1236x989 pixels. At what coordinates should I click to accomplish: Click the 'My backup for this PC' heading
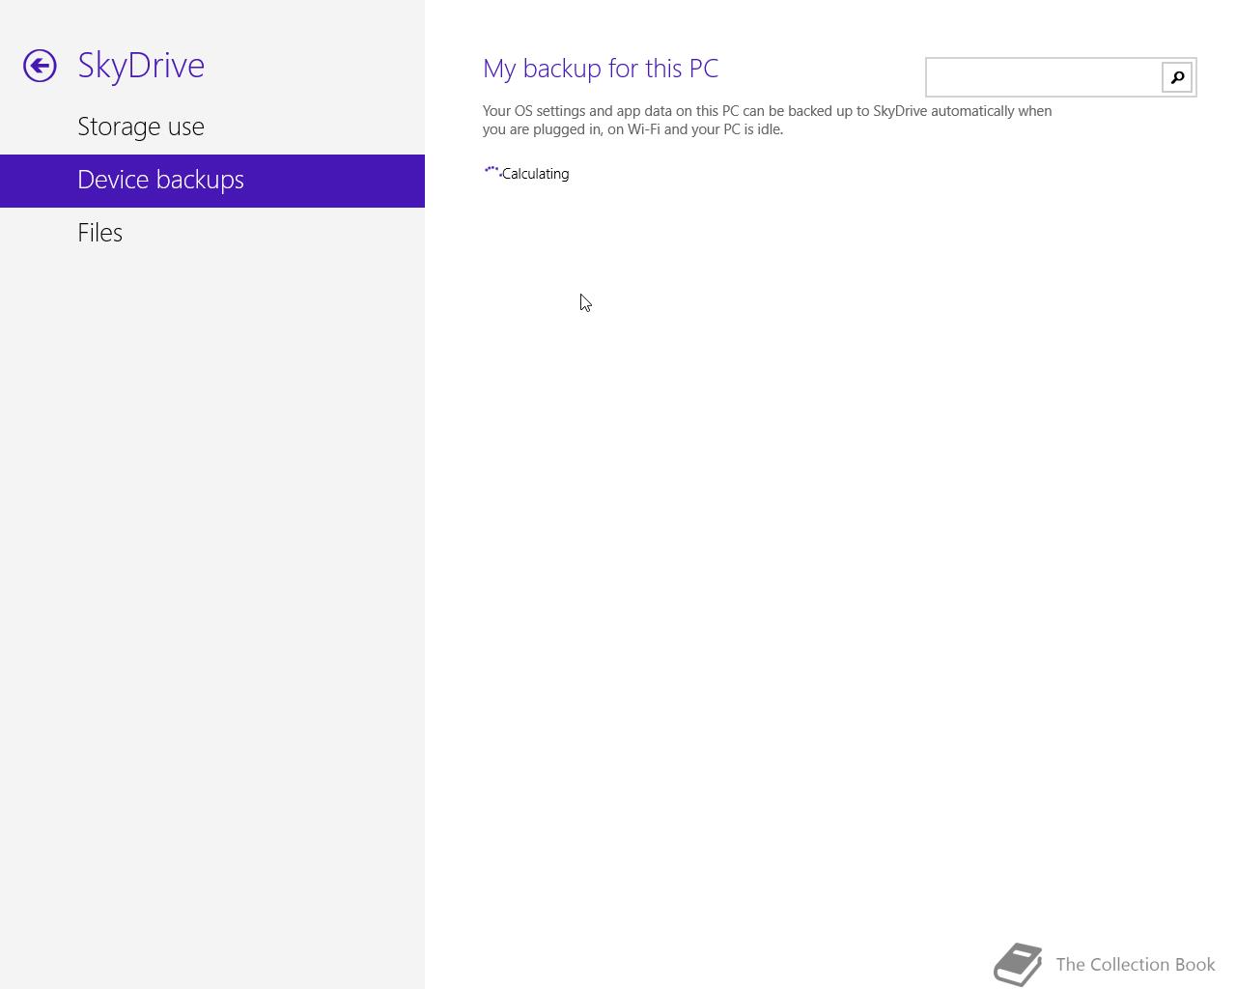(x=601, y=69)
